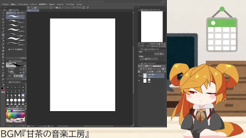Switch to the ペン sub tool tab
Image resolution: width=246 pixels, height=138 pixels.
11,13
